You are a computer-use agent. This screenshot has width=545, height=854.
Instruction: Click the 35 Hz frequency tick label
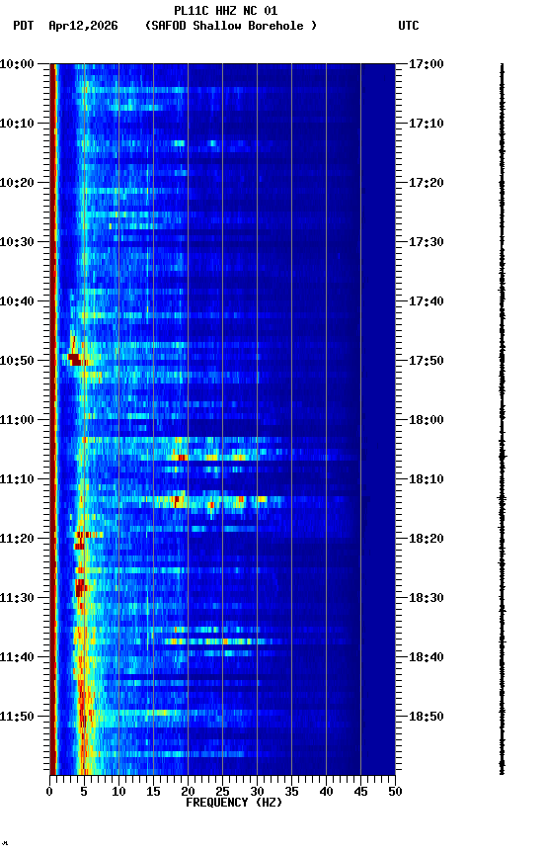[x=291, y=792]
